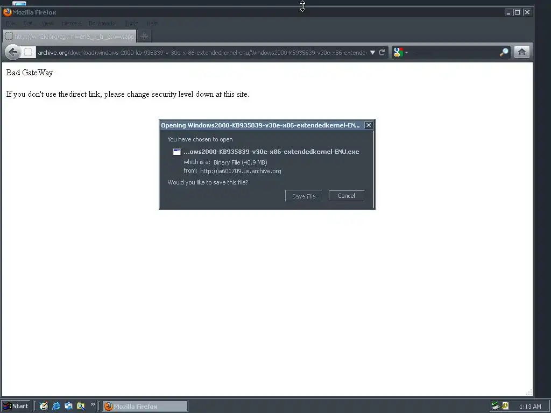Click the "You have chosen to open" text
This screenshot has height=413, width=551.
pyautogui.click(x=200, y=139)
